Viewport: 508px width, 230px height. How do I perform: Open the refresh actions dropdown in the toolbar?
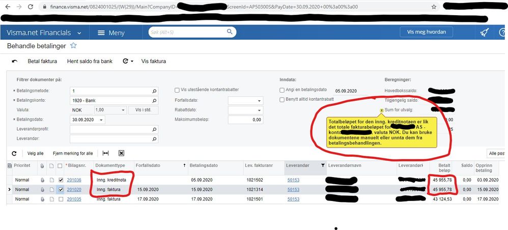pos(128,61)
